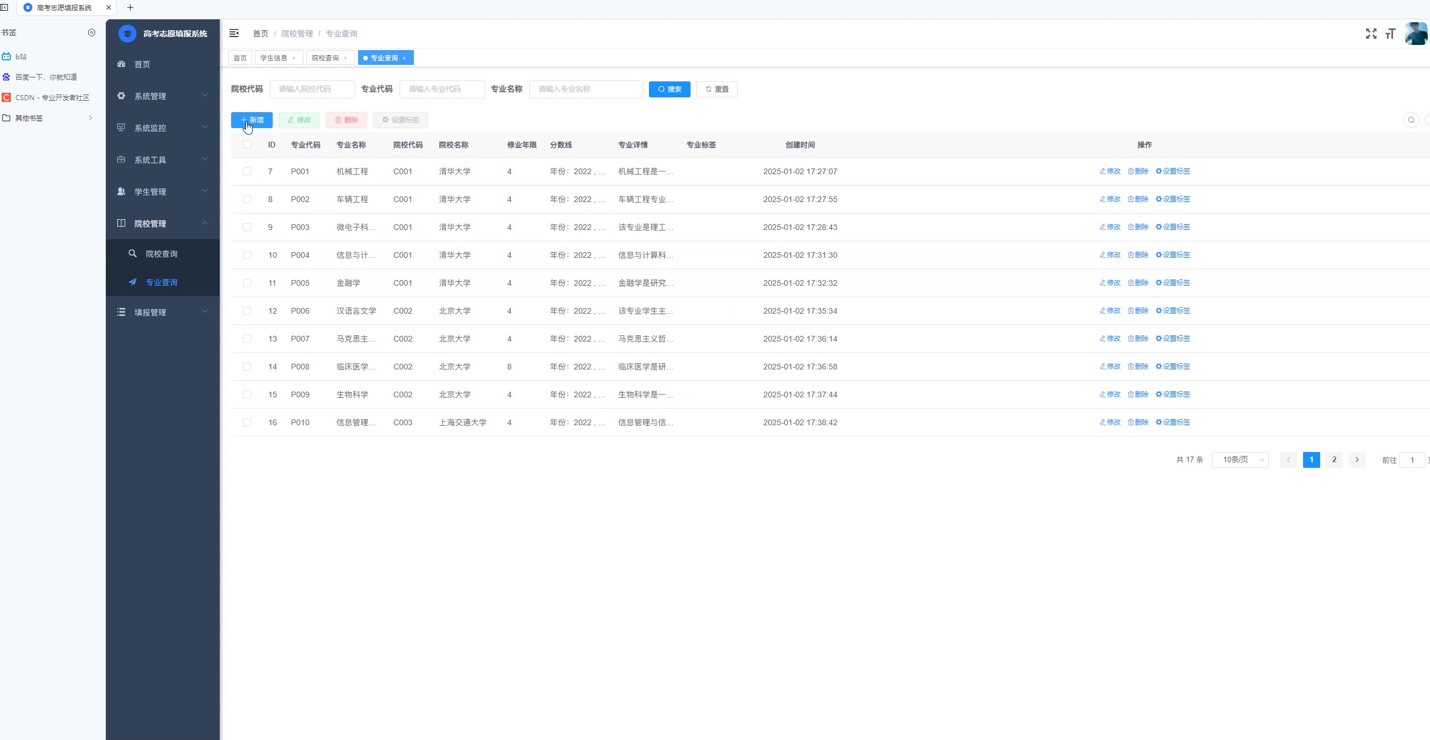Open 院校查询 in the sidebar
This screenshot has height=740, width=1430.
(x=161, y=254)
